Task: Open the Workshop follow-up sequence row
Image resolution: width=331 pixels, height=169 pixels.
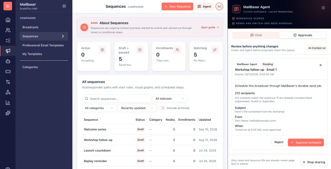Action: tap(150, 140)
